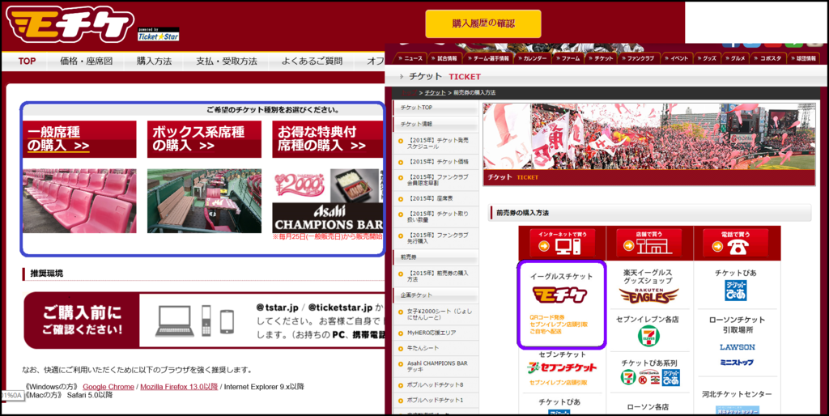Open the 購入方法 navigation tab

(x=154, y=62)
